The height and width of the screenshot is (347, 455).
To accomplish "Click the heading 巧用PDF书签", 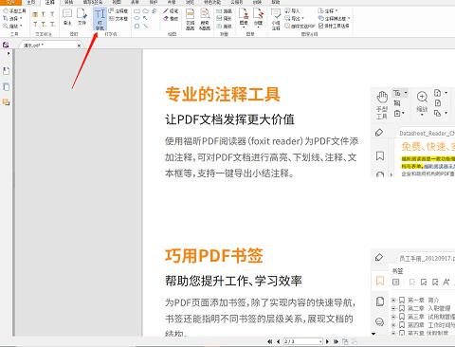I will [214, 256].
